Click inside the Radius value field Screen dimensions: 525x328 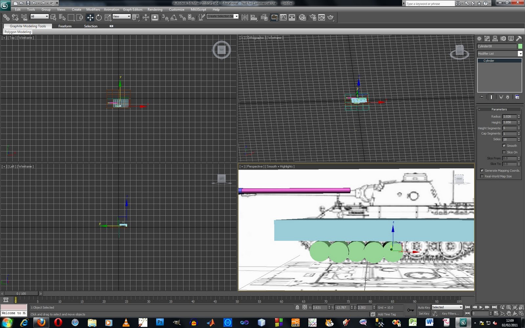pos(509,116)
